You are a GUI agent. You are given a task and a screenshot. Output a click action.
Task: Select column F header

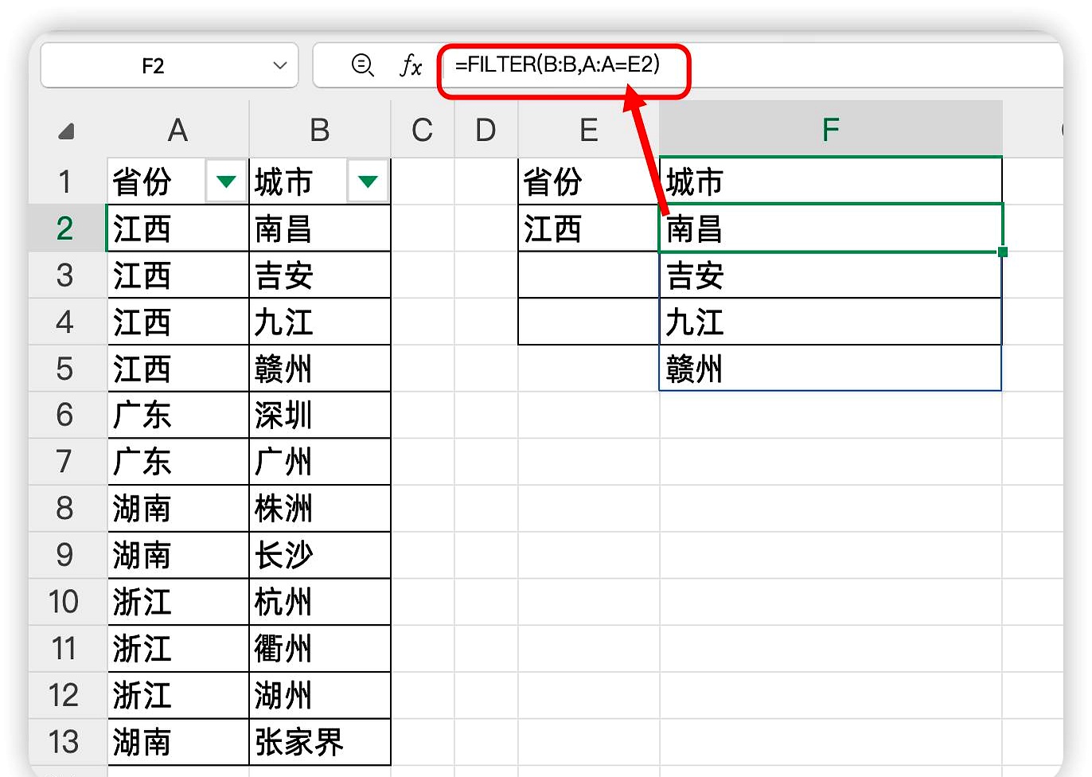831,130
